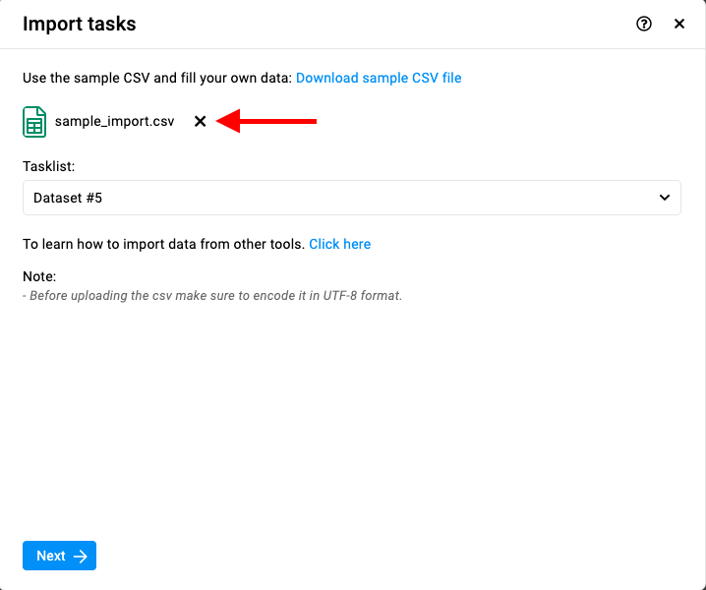Click the 'import data from other tools' sentence
Viewport: 706px width, 590px height.
(164, 244)
